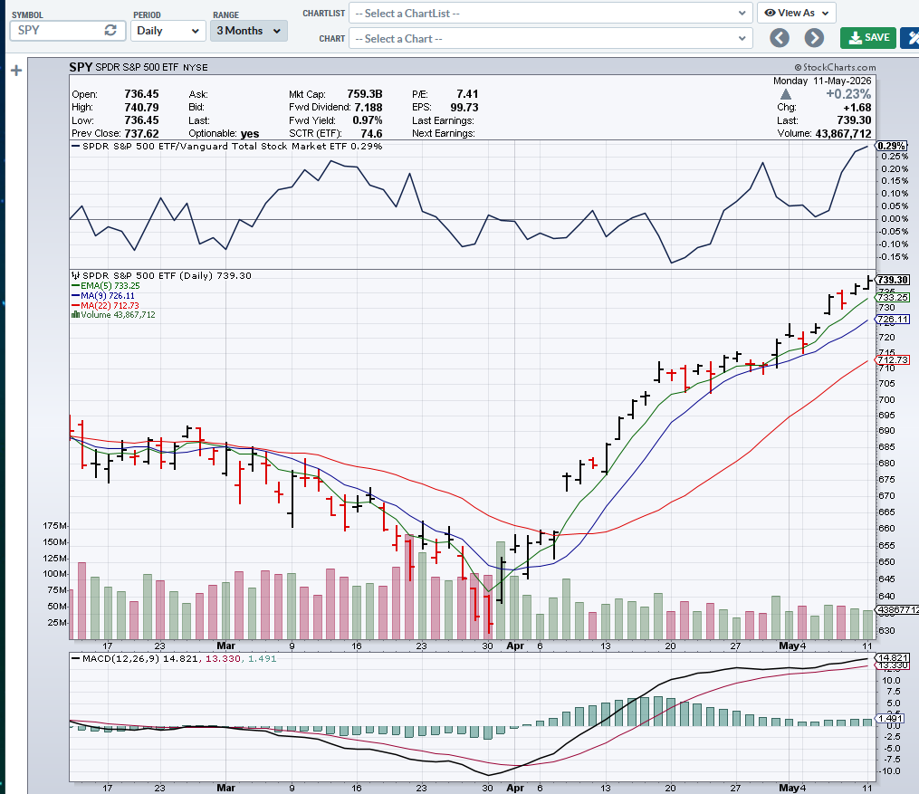Click the +0.23% percent change text
This screenshot has height=794, width=919.
click(x=848, y=94)
